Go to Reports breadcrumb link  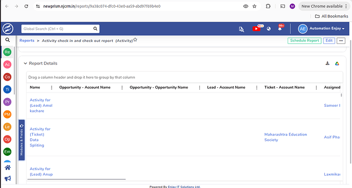[27, 41]
